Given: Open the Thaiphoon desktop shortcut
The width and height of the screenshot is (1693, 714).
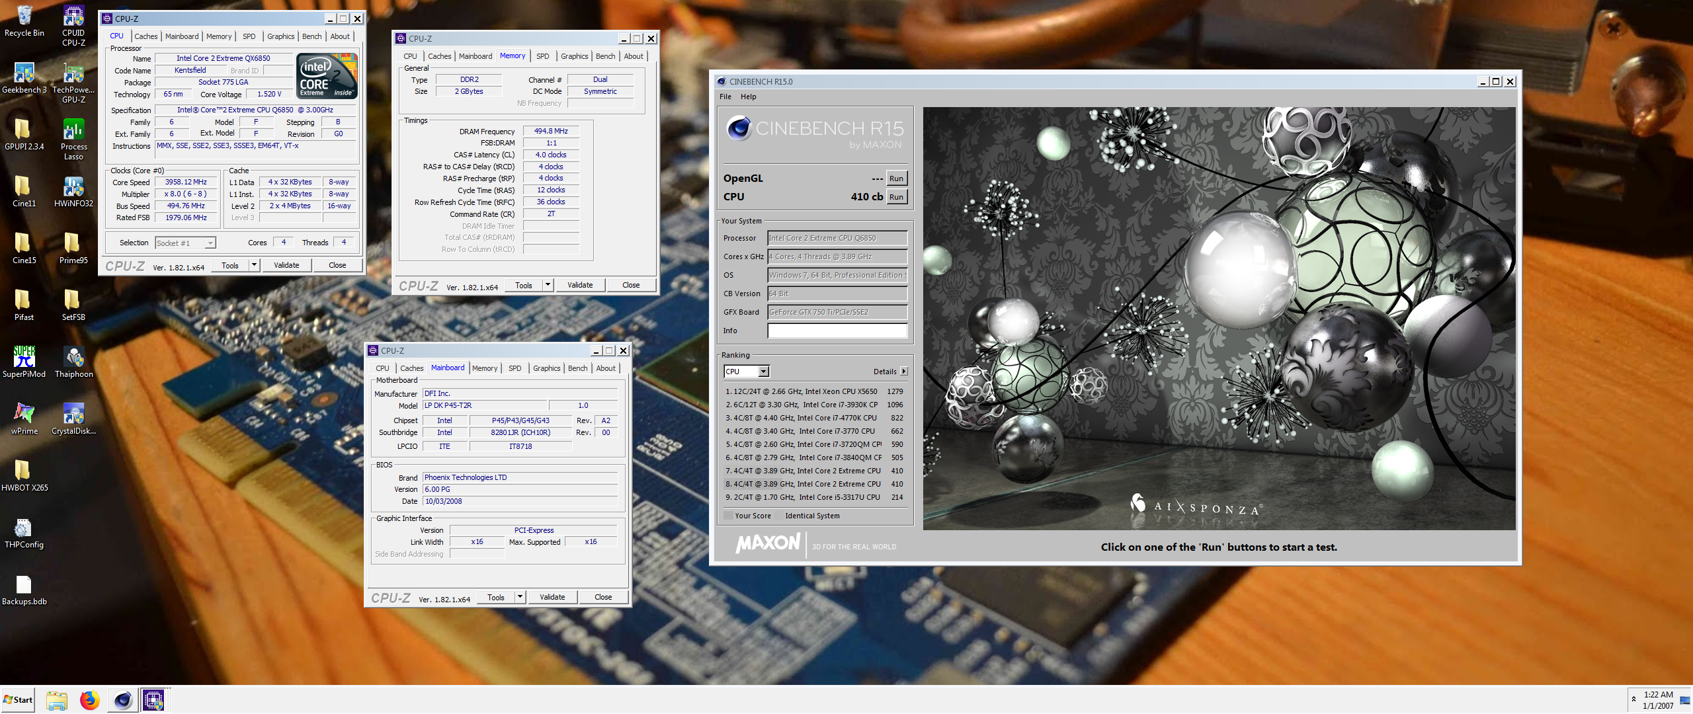Looking at the screenshot, I should pyautogui.click(x=73, y=362).
